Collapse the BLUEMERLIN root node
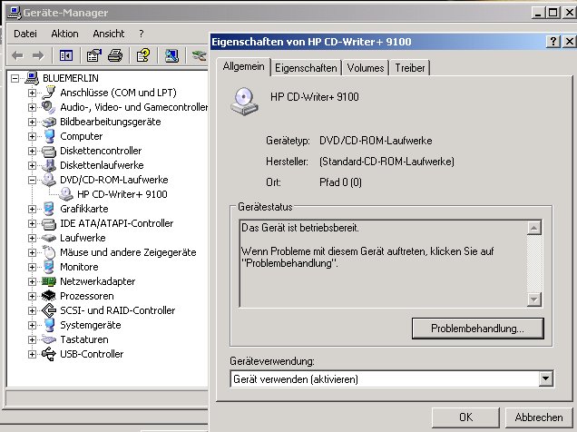The width and height of the screenshot is (577, 432). [15, 78]
